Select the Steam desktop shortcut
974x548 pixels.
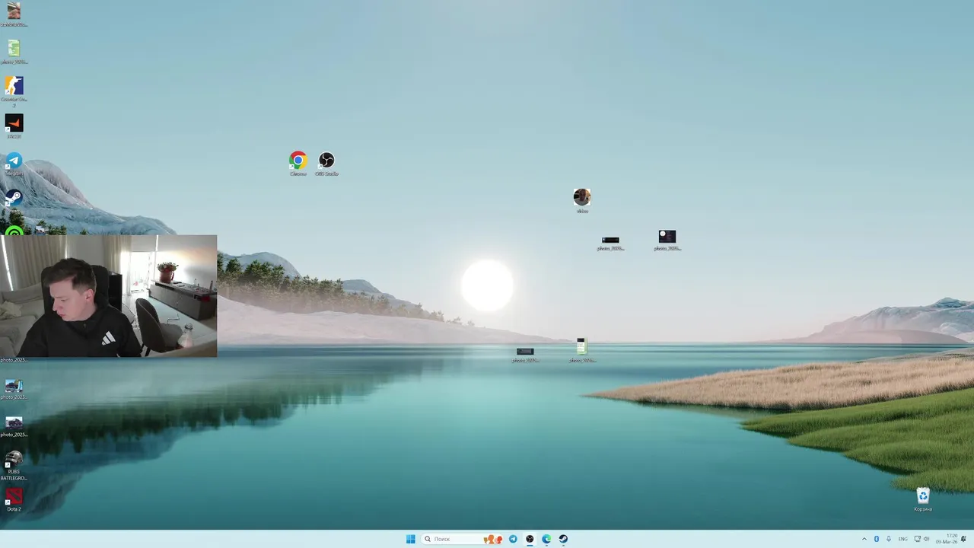14,200
